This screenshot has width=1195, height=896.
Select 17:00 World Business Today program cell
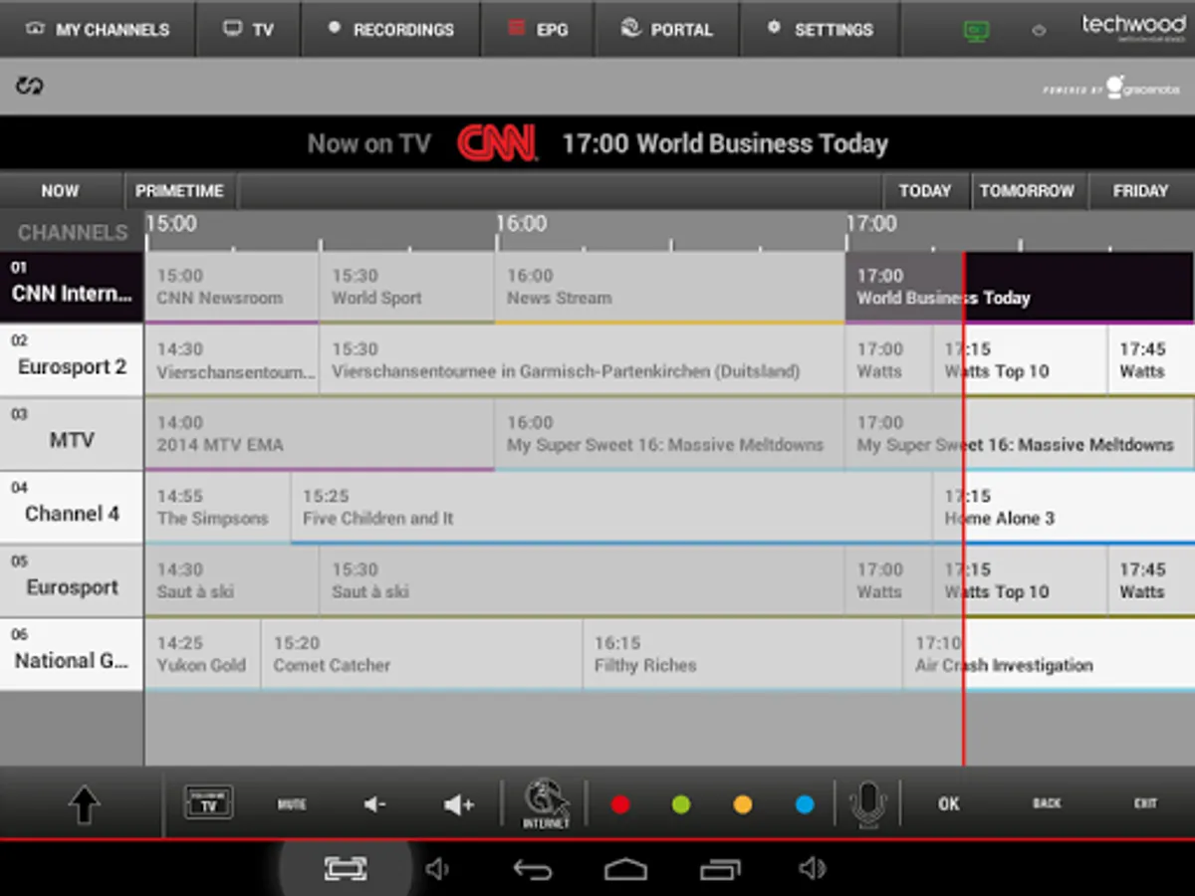coord(1020,287)
